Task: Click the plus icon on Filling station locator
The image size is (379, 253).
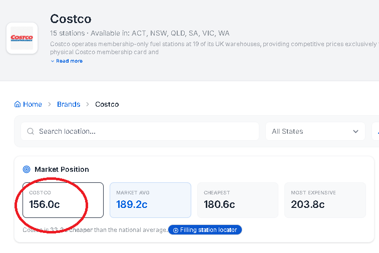Action: (175, 230)
